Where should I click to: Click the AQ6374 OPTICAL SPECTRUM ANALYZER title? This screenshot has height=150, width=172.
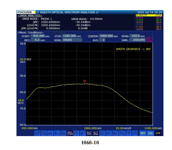67,12
